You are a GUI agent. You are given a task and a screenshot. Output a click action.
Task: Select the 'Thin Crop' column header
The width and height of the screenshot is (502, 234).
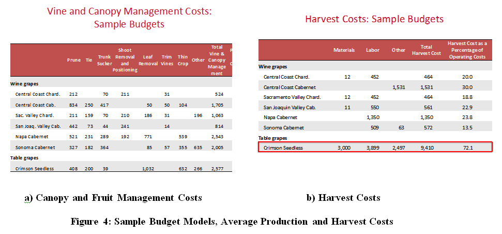pos(183,60)
